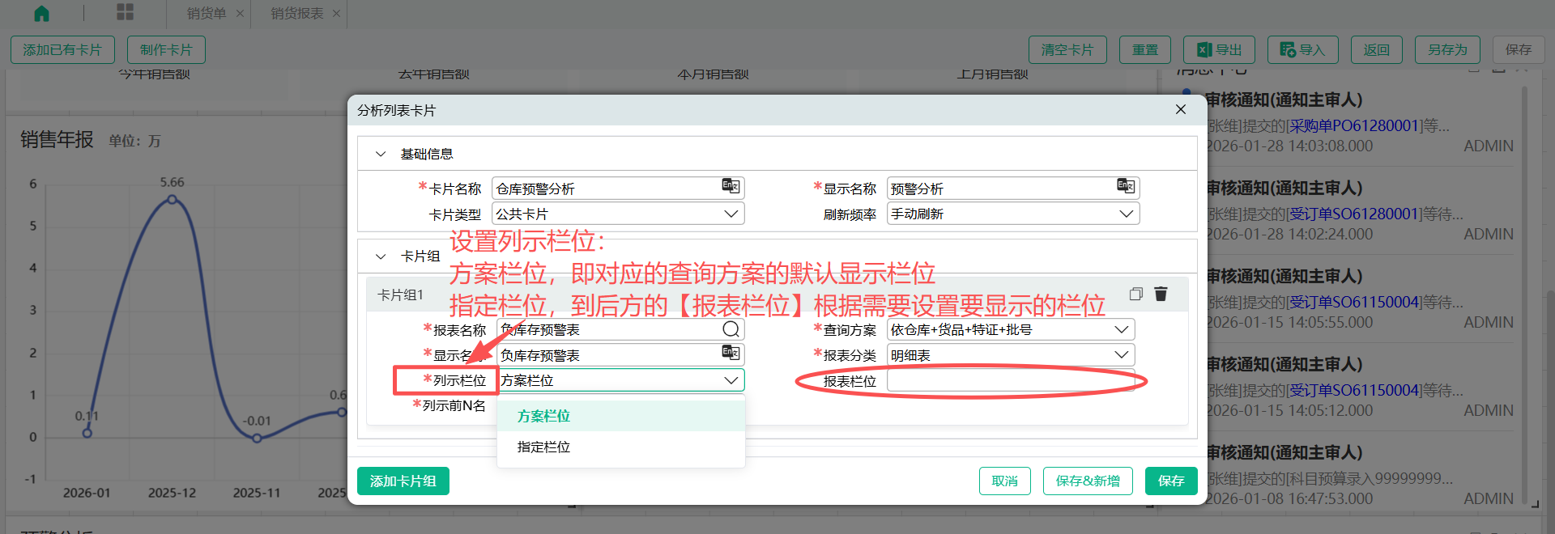
Task: Open the 刷新频率 dropdown
Action: [1125, 214]
